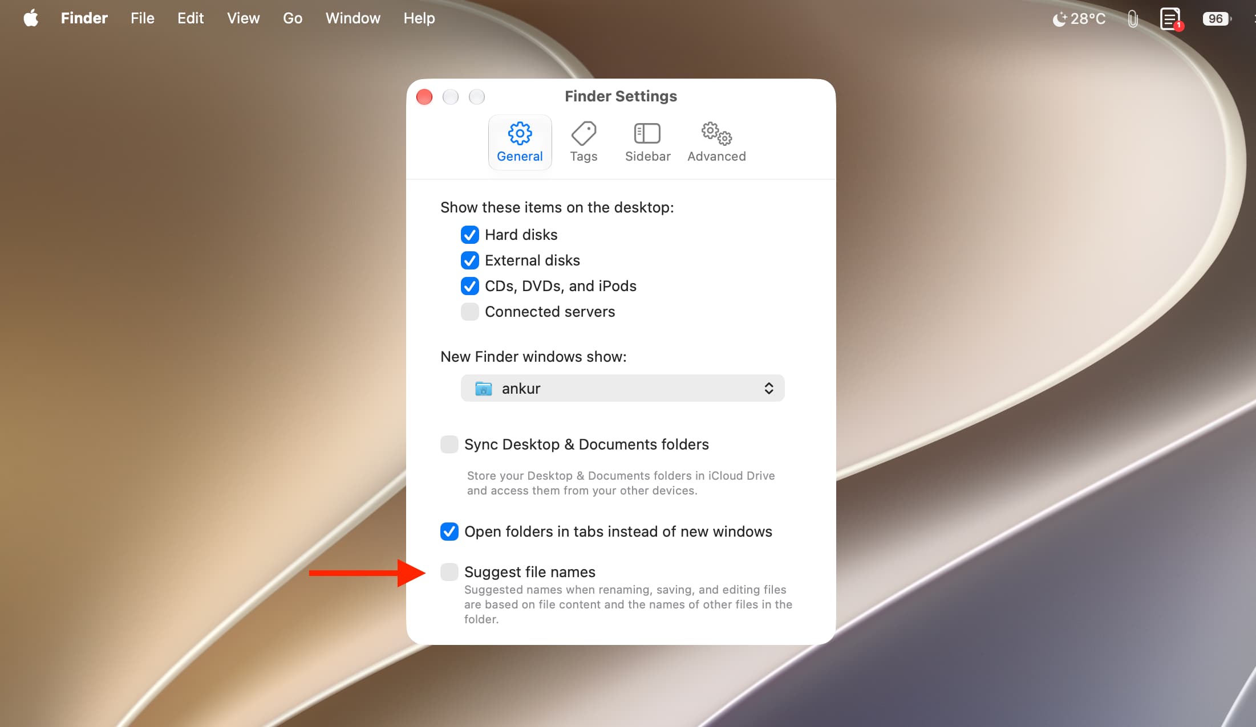Click the 'Suggested names when renaming' description text

click(x=628, y=605)
